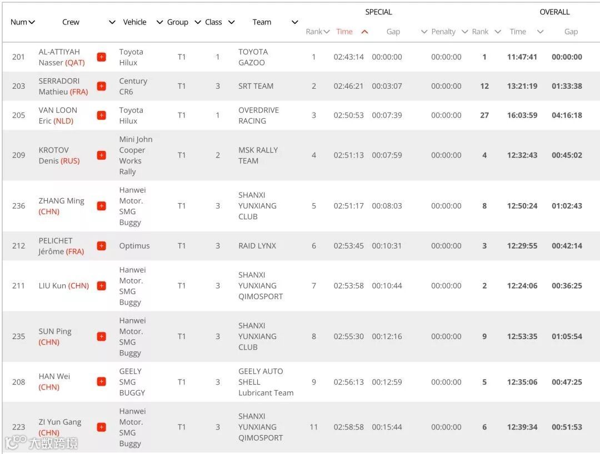Select crew name AL-ATTIYAH Nasser (QAT)
The width and height of the screenshot is (600, 454).
[62, 57]
